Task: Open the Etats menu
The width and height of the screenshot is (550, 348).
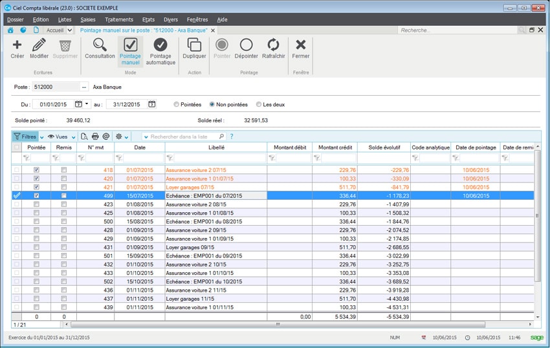Action: point(148,19)
